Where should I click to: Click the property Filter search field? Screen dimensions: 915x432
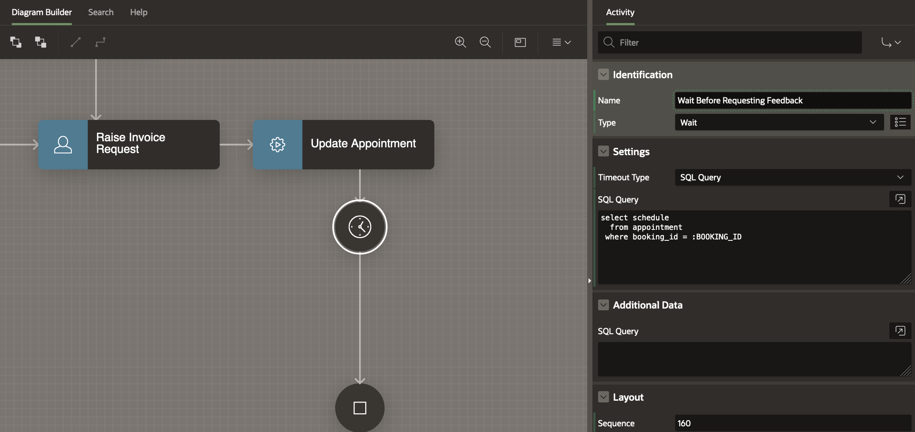point(736,43)
